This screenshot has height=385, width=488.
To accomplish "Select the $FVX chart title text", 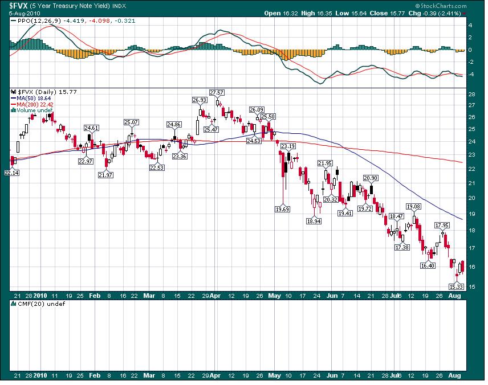I will (x=19, y=6).
